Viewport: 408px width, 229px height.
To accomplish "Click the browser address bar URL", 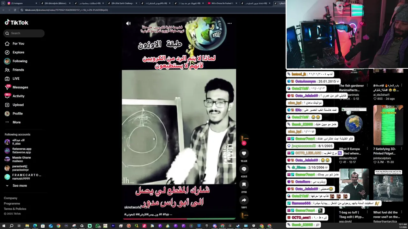I will point(66,10).
